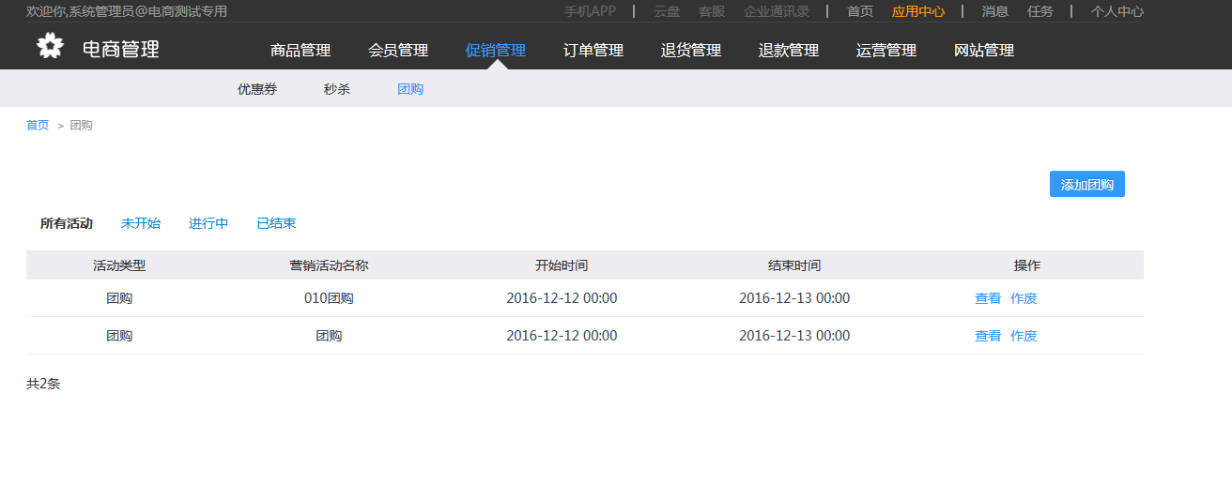Go to 订单管理
The width and height of the screenshot is (1232, 484).
point(593,51)
